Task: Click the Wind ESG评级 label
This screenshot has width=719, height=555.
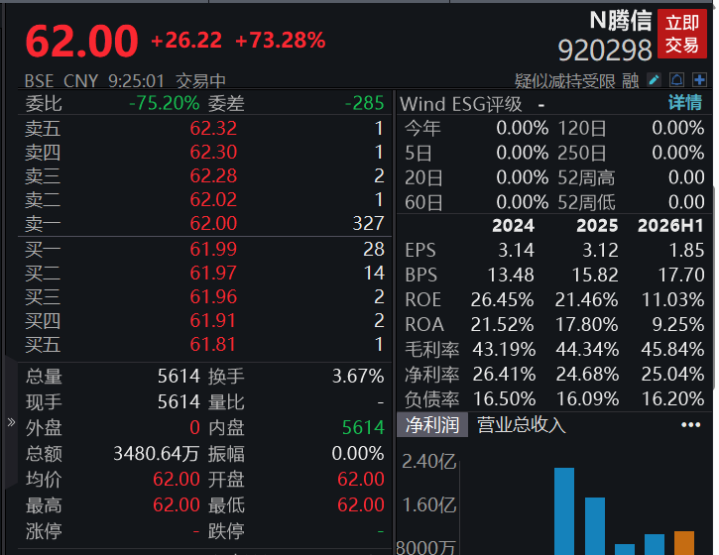Action: pos(461,104)
